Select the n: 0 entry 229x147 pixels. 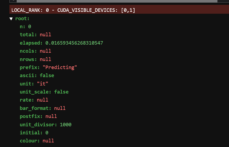pos(26,27)
